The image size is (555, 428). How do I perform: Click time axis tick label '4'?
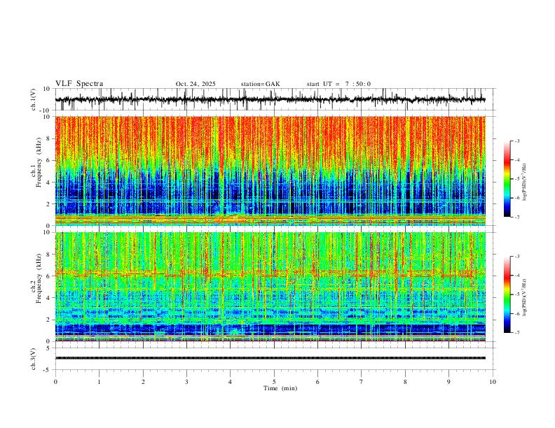(231, 382)
